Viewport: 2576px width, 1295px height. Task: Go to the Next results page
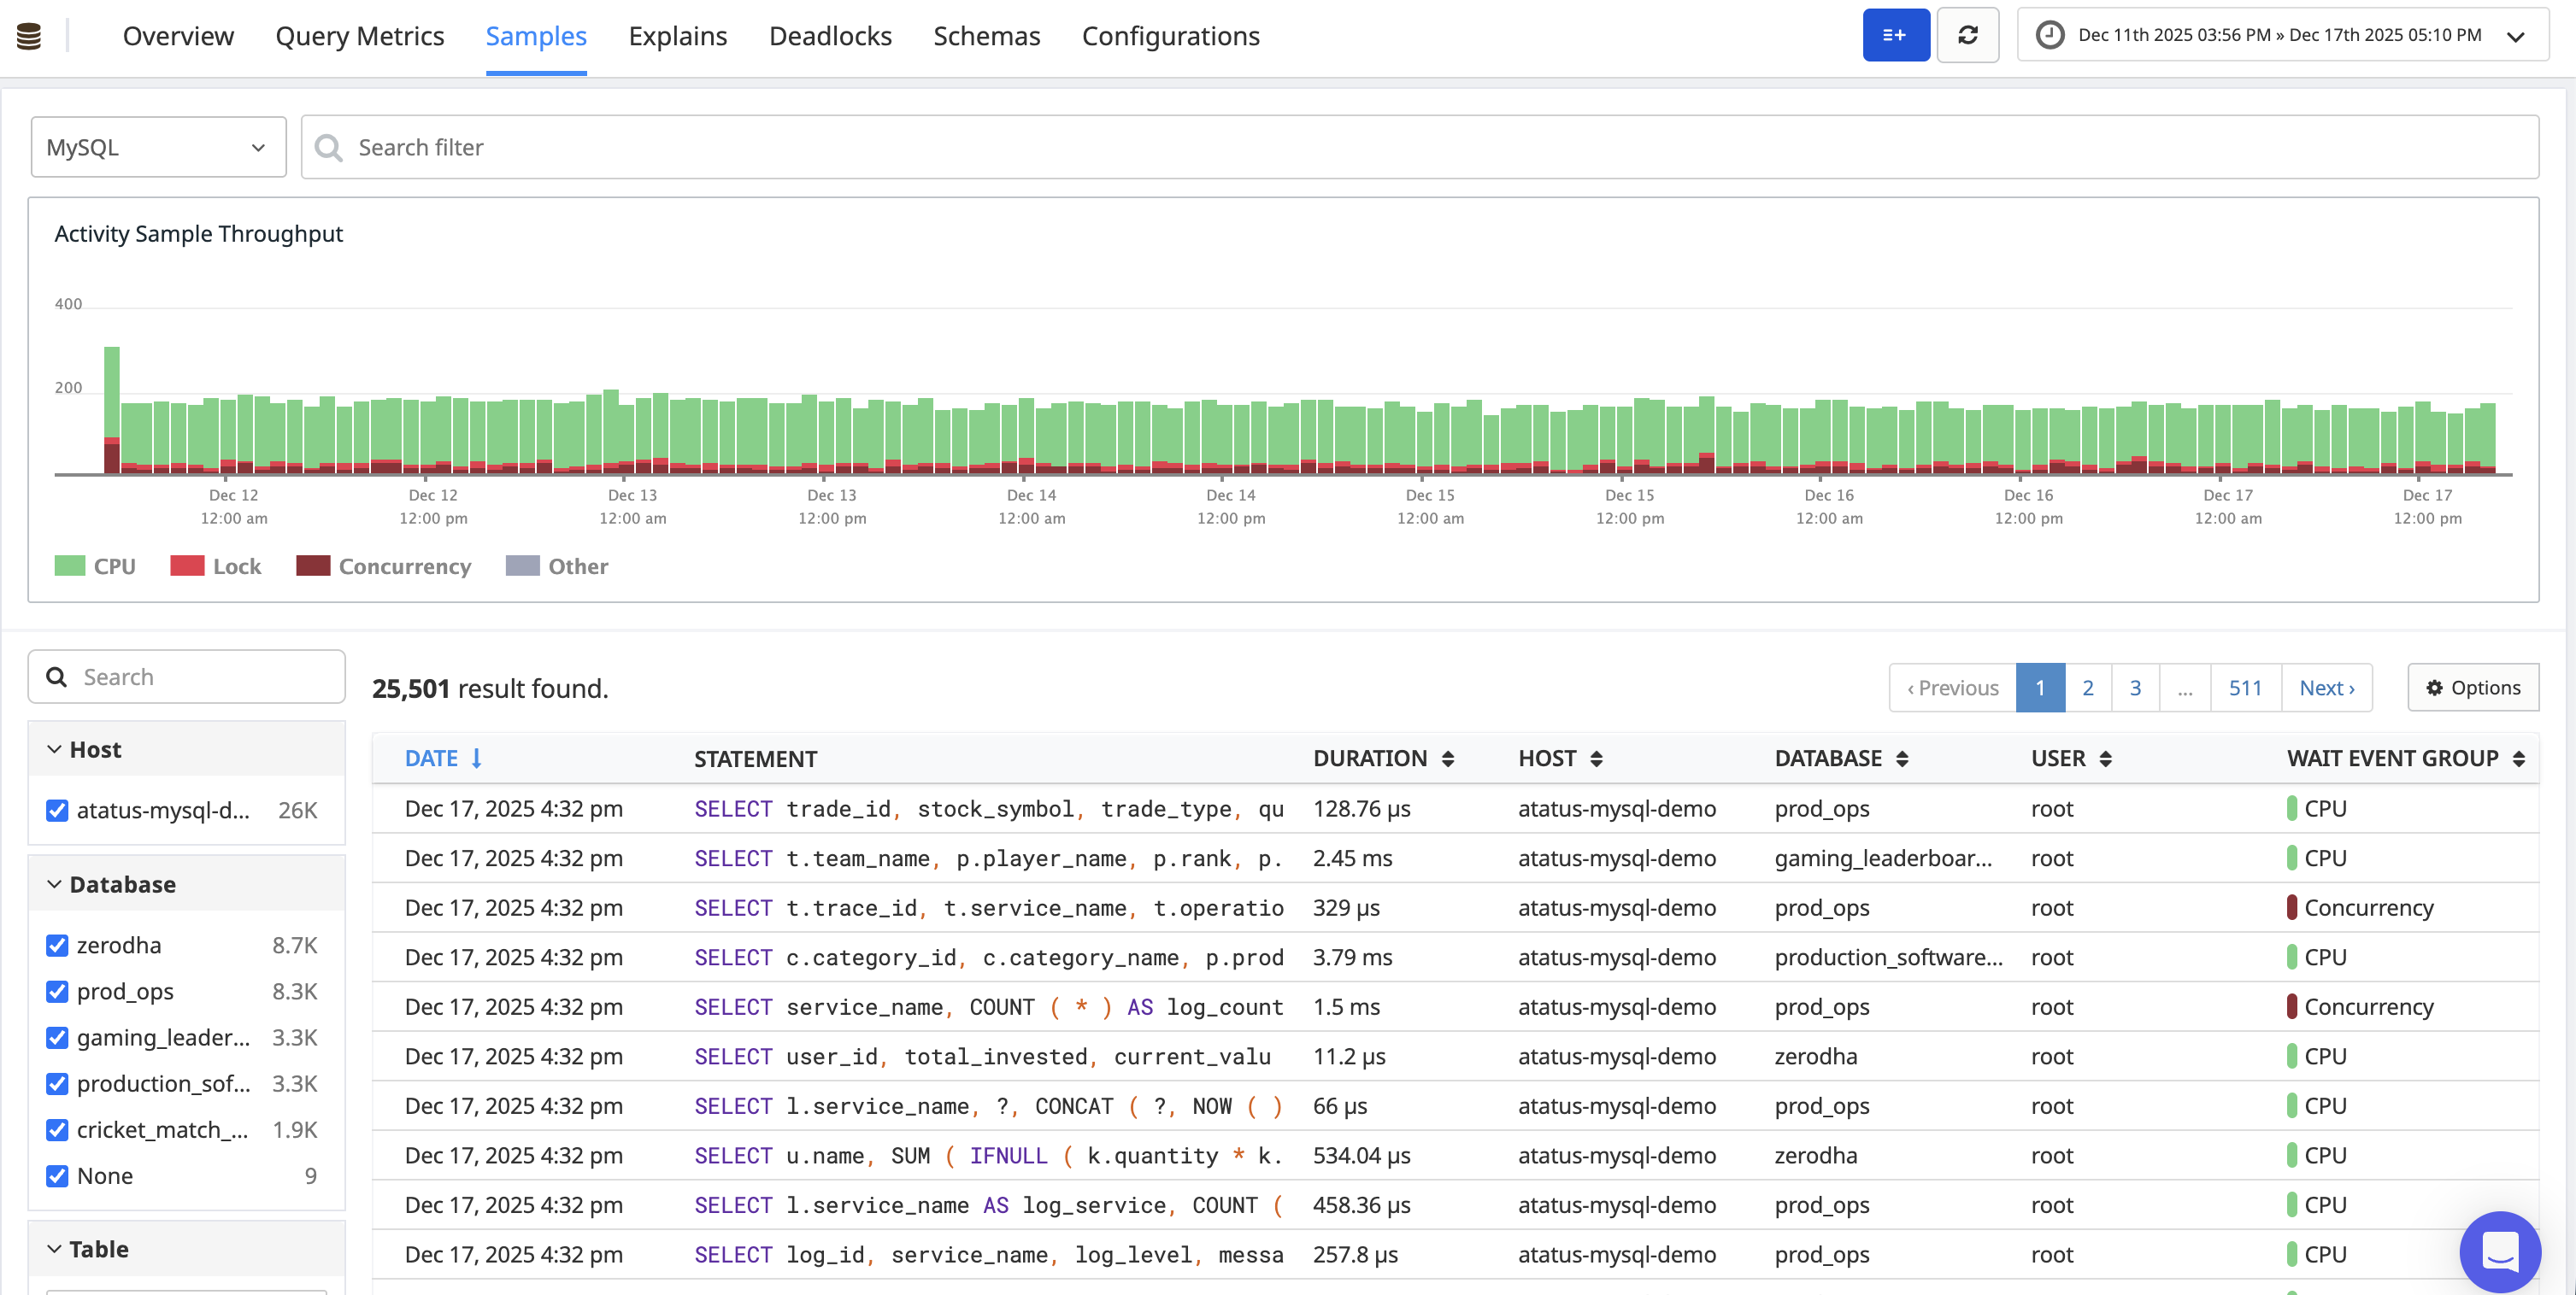(2326, 688)
